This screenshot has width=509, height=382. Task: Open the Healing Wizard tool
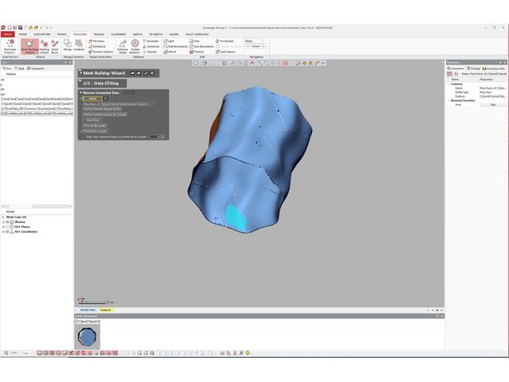[x=45, y=46]
